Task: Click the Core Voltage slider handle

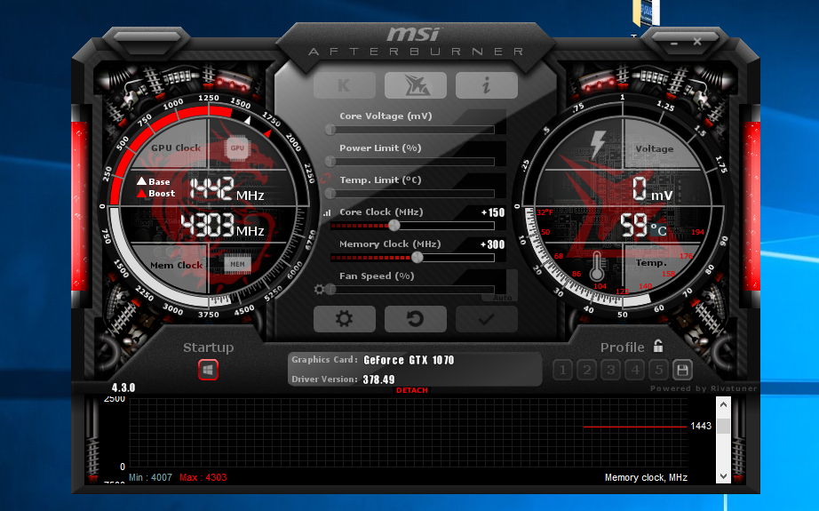Action: pos(330,129)
